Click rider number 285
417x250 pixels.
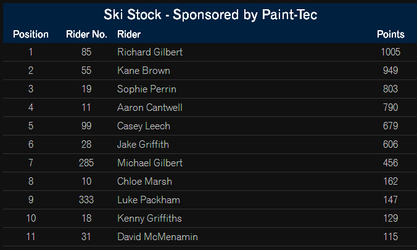pos(86,163)
